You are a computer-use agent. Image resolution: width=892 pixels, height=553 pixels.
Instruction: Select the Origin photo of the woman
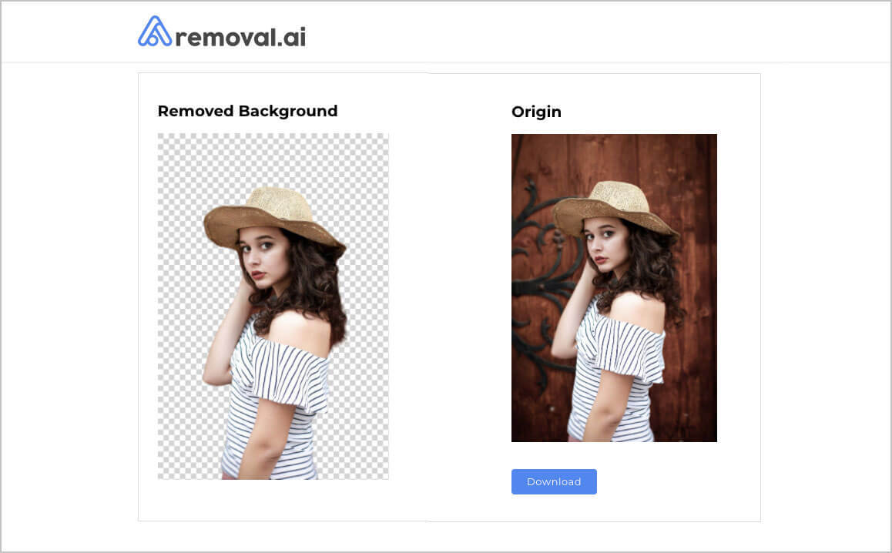click(x=614, y=287)
